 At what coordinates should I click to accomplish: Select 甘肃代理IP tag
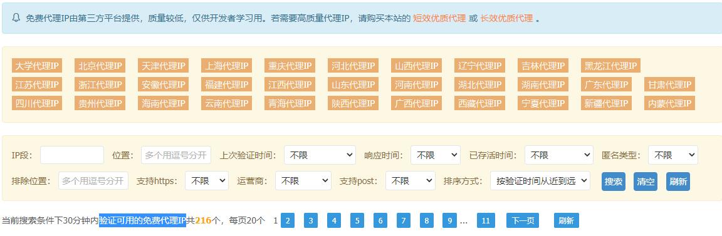[669, 85]
